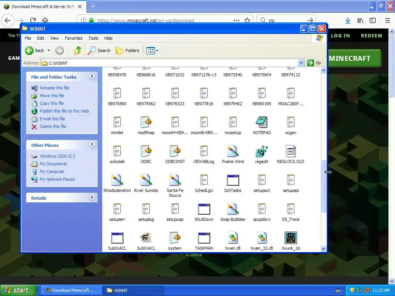Open the NOTEPAD file icon
The image size is (395, 296).
pos(262,122)
